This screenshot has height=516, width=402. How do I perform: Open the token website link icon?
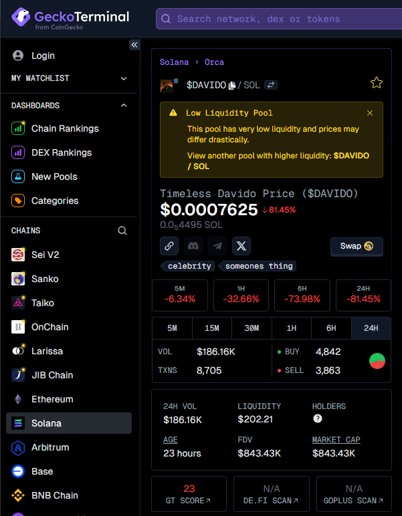point(169,246)
